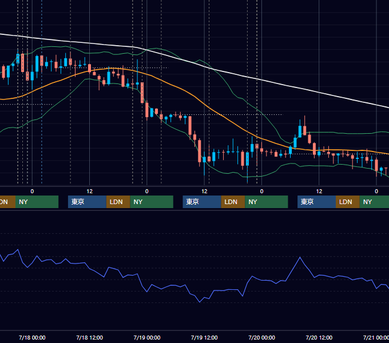Select the NY session block ending at 7/20 00:00
389x343 pixels.
267,202
